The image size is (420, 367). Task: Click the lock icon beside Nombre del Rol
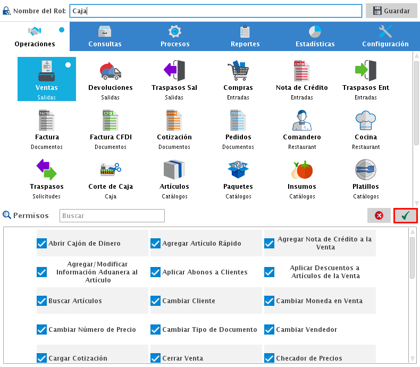[6, 11]
